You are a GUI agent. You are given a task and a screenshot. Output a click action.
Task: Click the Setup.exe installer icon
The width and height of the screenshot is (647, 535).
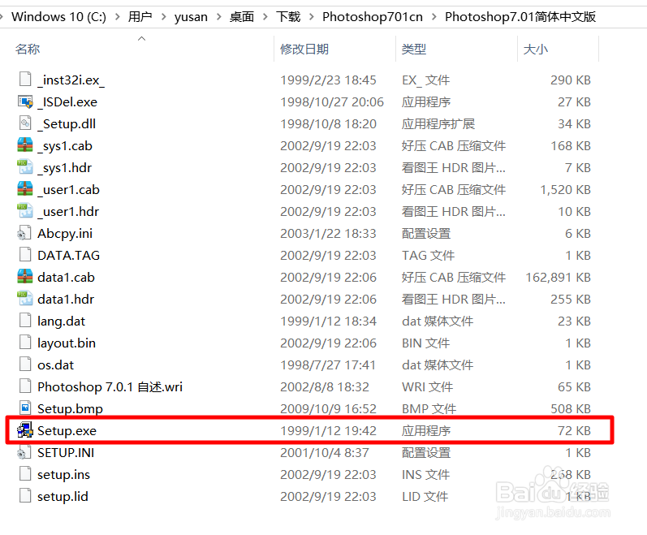pos(25,429)
